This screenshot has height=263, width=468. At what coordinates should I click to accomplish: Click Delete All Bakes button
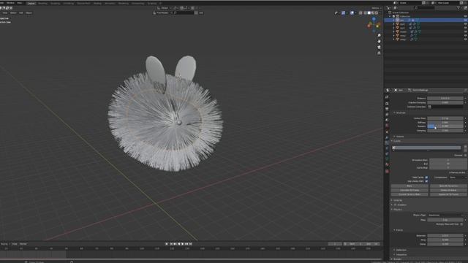pyautogui.click(x=448, y=190)
